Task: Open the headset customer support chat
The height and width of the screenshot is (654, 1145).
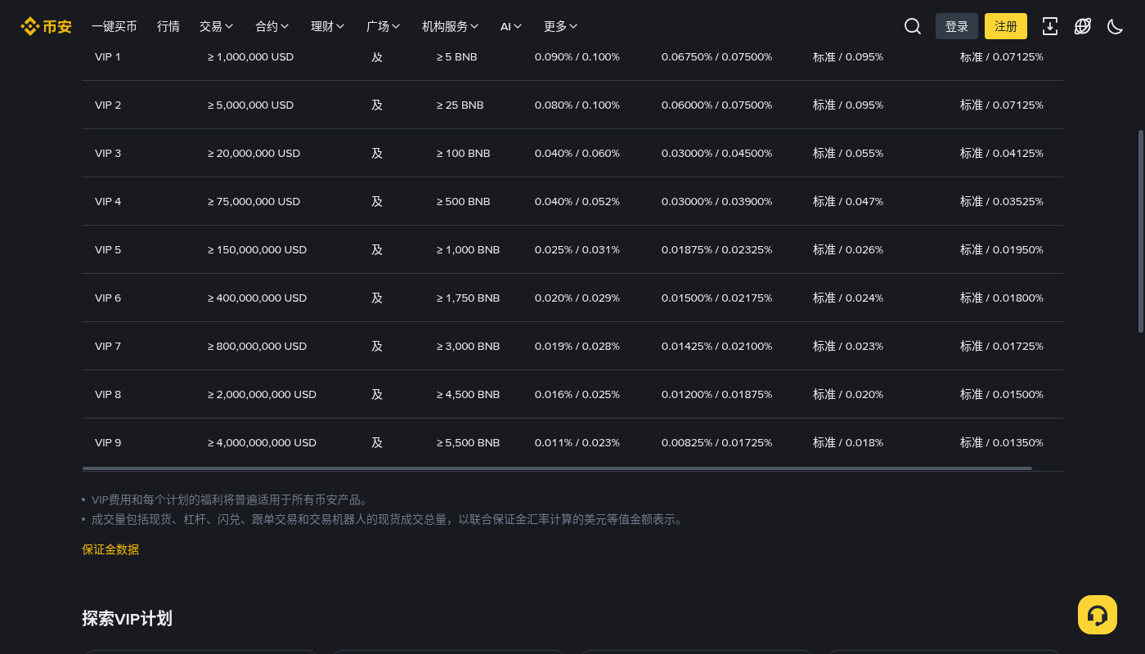Action: [x=1098, y=615]
